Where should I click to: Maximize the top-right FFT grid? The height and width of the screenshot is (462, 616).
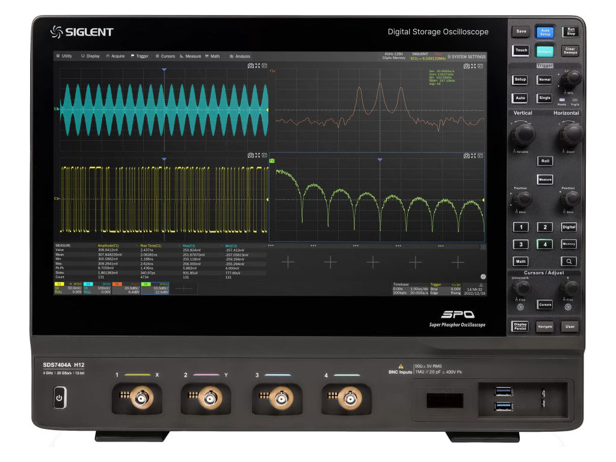(473, 66)
